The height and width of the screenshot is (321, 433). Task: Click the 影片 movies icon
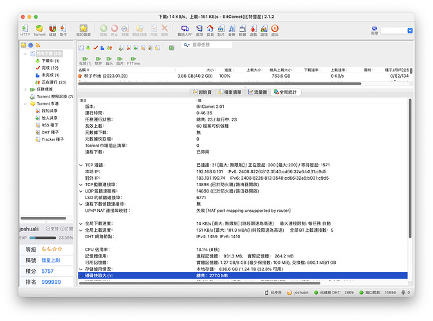point(221,30)
